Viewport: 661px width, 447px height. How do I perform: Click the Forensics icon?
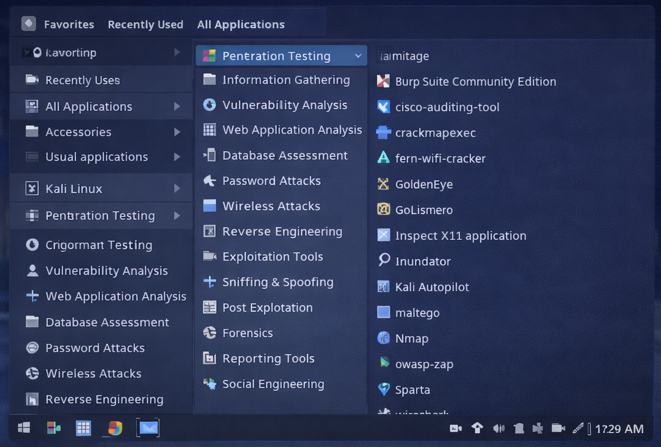(209, 332)
